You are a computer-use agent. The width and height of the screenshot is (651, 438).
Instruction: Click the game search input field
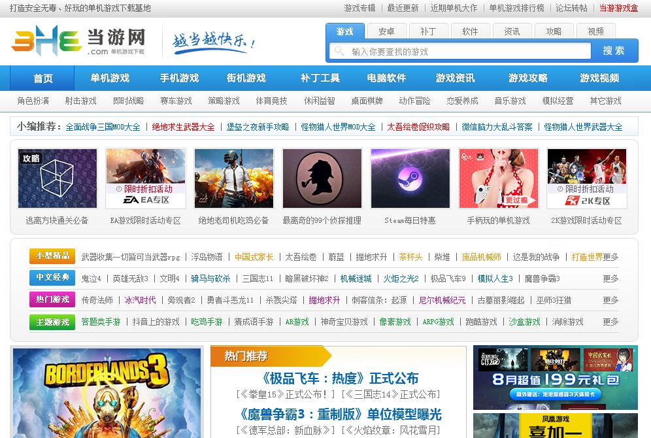467,51
